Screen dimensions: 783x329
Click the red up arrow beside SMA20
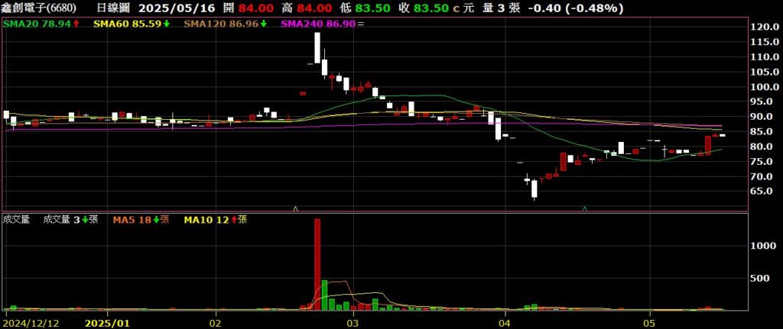click(x=76, y=24)
